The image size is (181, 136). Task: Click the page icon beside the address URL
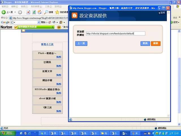(x=11, y=18)
